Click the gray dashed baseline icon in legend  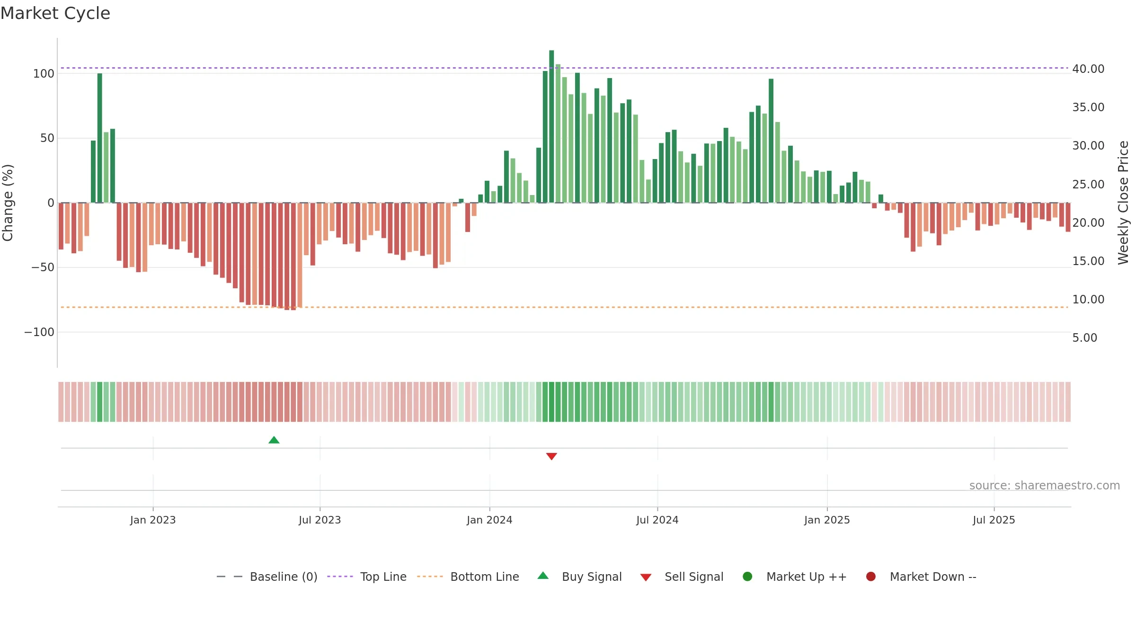230,577
